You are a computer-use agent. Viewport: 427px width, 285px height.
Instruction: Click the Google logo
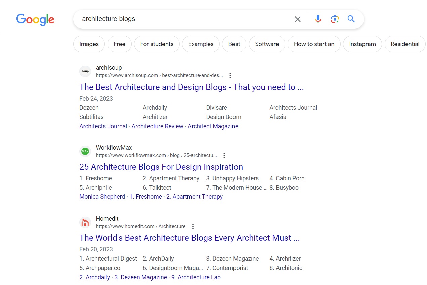[x=35, y=20]
